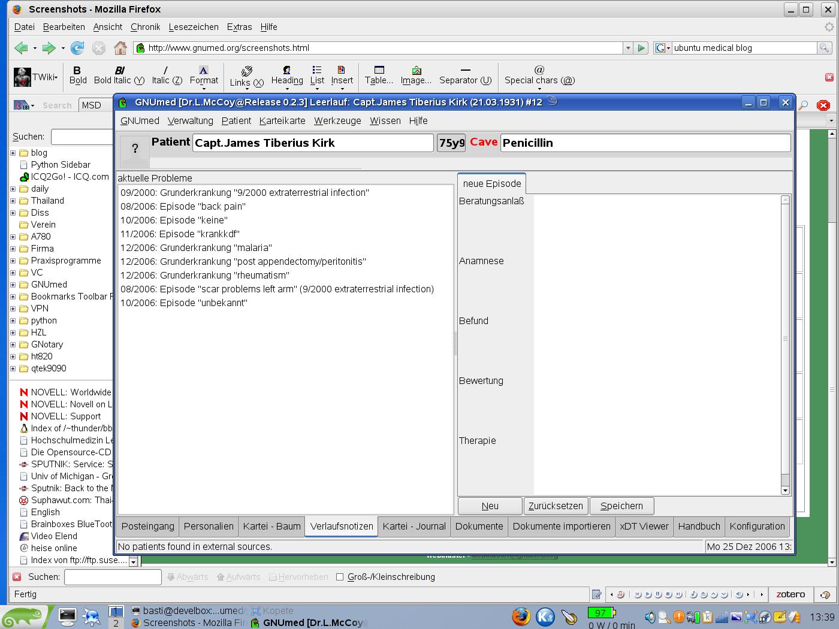Image resolution: width=839 pixels, height=629 pixels.
Task: Click the patient photo question mark icon
Action: pos(135,149)
